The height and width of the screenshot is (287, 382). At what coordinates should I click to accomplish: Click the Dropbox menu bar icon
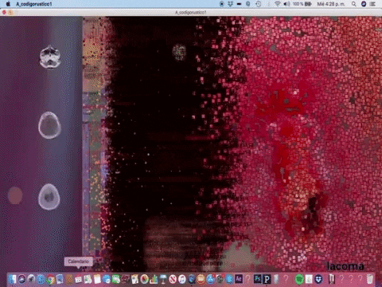point(230,4)
